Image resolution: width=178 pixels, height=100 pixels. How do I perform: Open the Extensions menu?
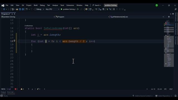coord(70,5)
